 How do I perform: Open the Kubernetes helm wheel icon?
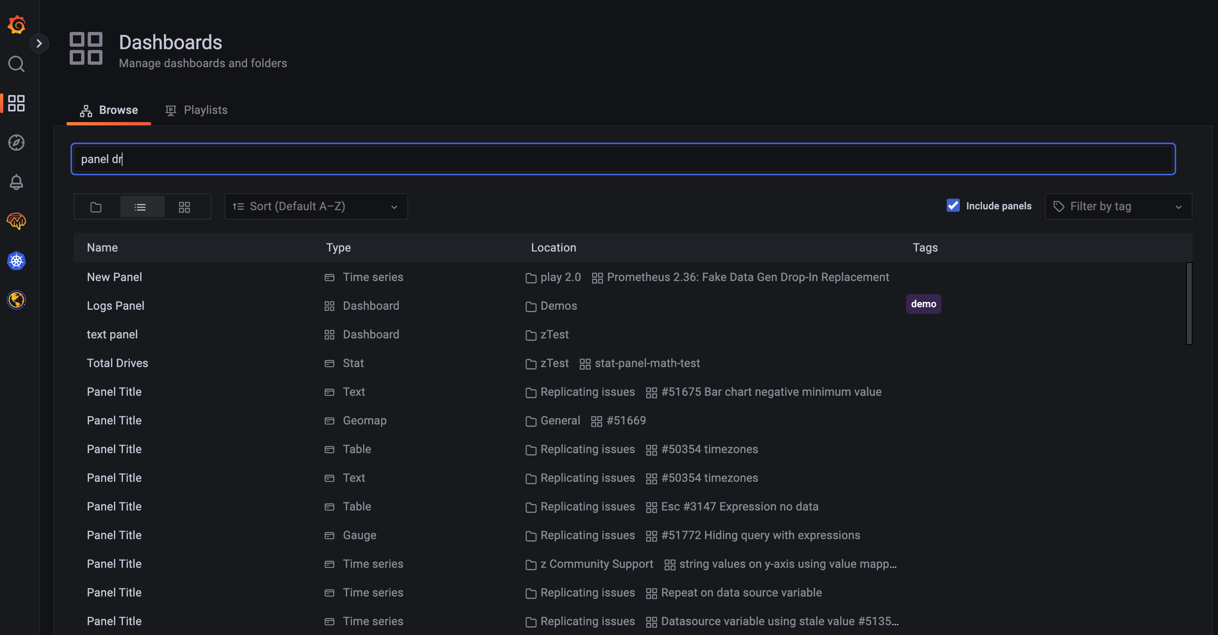click(16, 261)
